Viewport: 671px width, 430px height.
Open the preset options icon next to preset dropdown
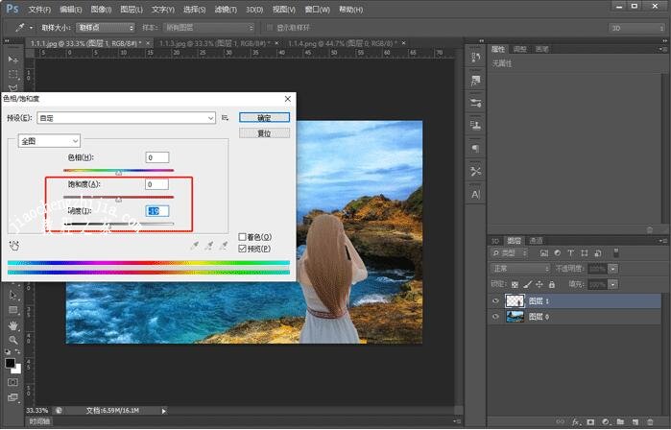pyautogui.click(x=225, y=117)
